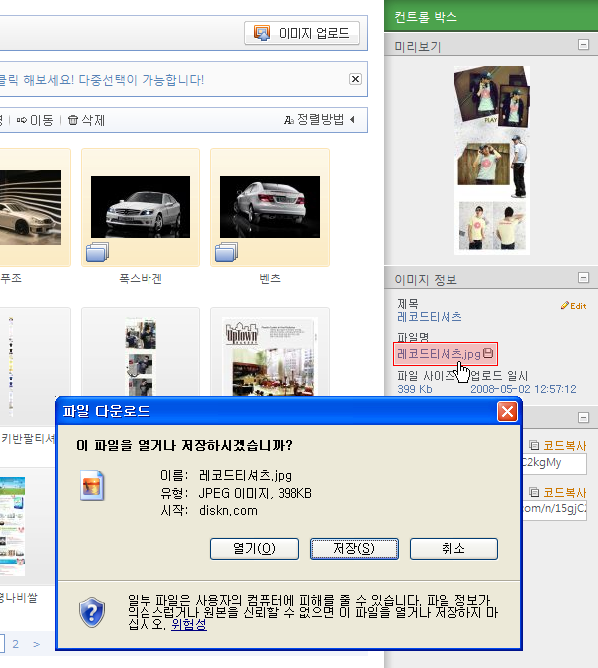Collapse the 미리보기 panel
The height and width of the screenshot is (668, 598).
[583, 44]
